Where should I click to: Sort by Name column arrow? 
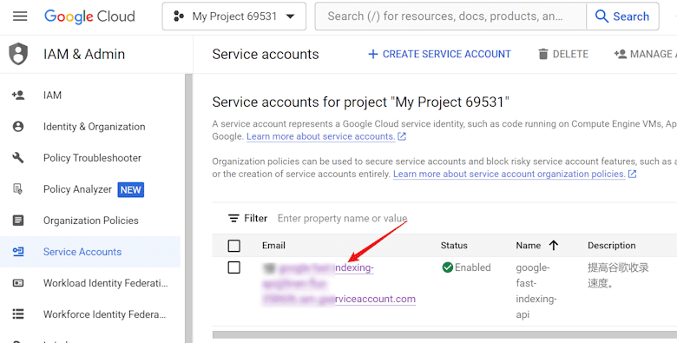click(554, 246)
